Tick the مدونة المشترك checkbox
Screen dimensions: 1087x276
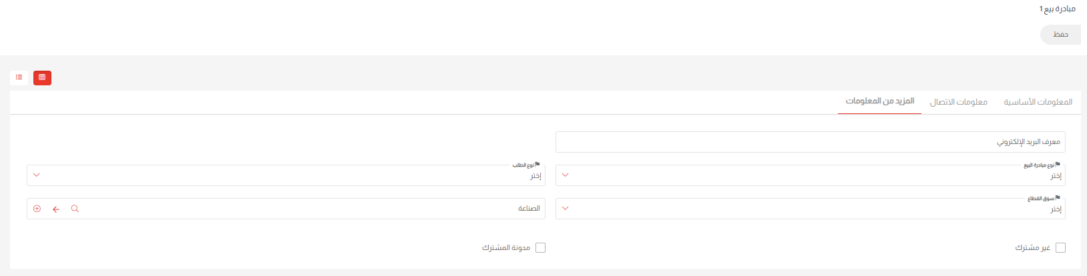click(x=540, y=248)
